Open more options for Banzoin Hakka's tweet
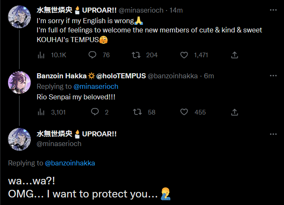Viewport: 284px width, 205px height. (x=273, y=76)
